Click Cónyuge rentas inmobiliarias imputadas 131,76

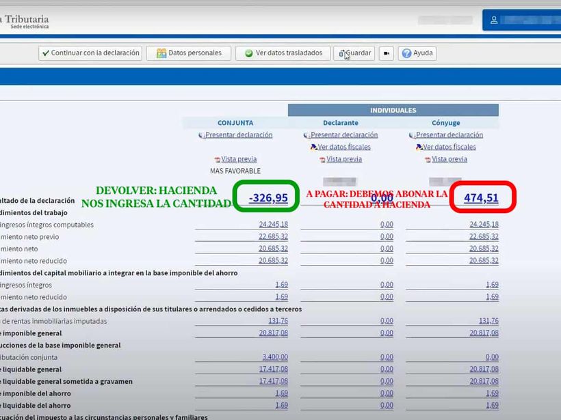[x=488, y=321]
